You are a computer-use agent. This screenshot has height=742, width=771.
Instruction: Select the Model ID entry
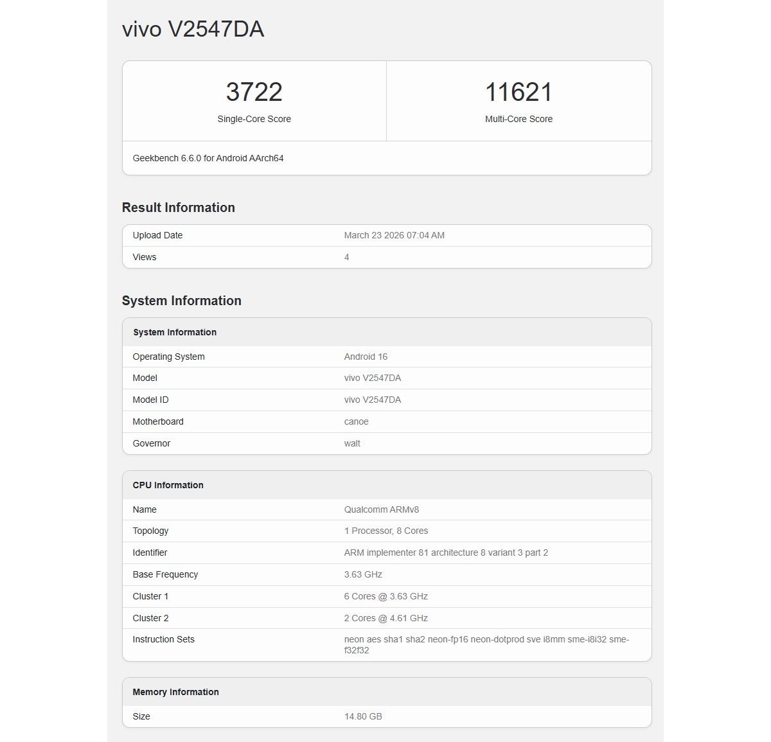pyautogui.click(x=372, y=400)
